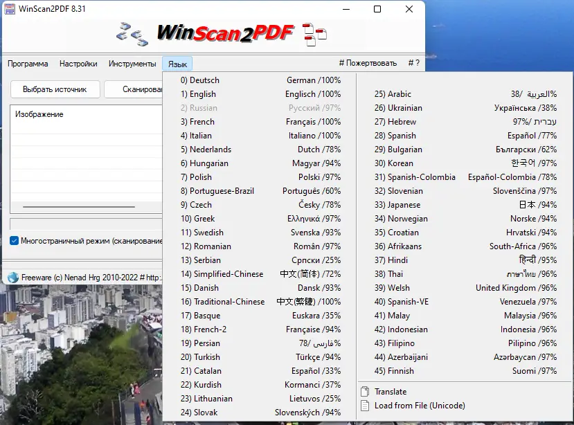Viewport: 574px width, 425px height.
Task: Click the scanner icons in the banner
Action: pyautogui.click(x=132, y=34)
